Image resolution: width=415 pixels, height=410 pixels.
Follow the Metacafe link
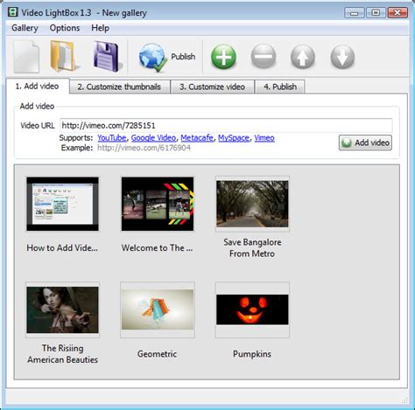tap(197, 138)
